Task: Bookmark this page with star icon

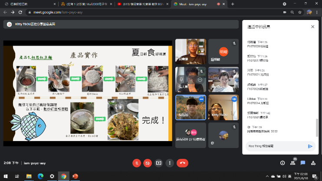Action: [300, 12]
